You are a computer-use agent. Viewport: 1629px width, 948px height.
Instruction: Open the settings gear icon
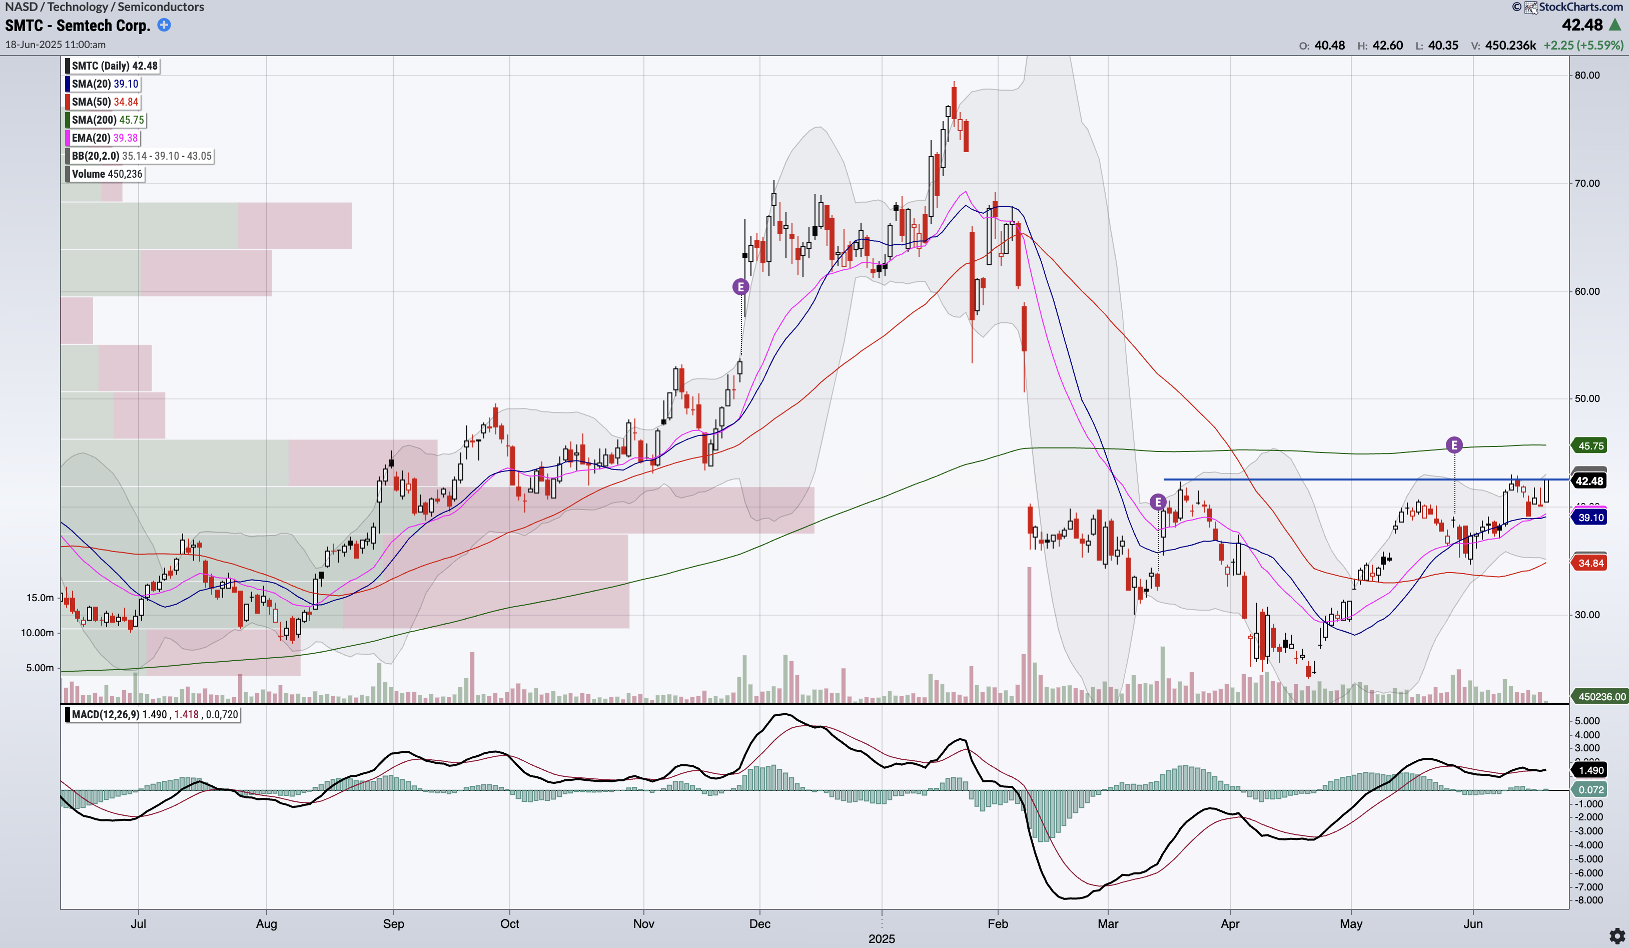[x=1616, y=935]
